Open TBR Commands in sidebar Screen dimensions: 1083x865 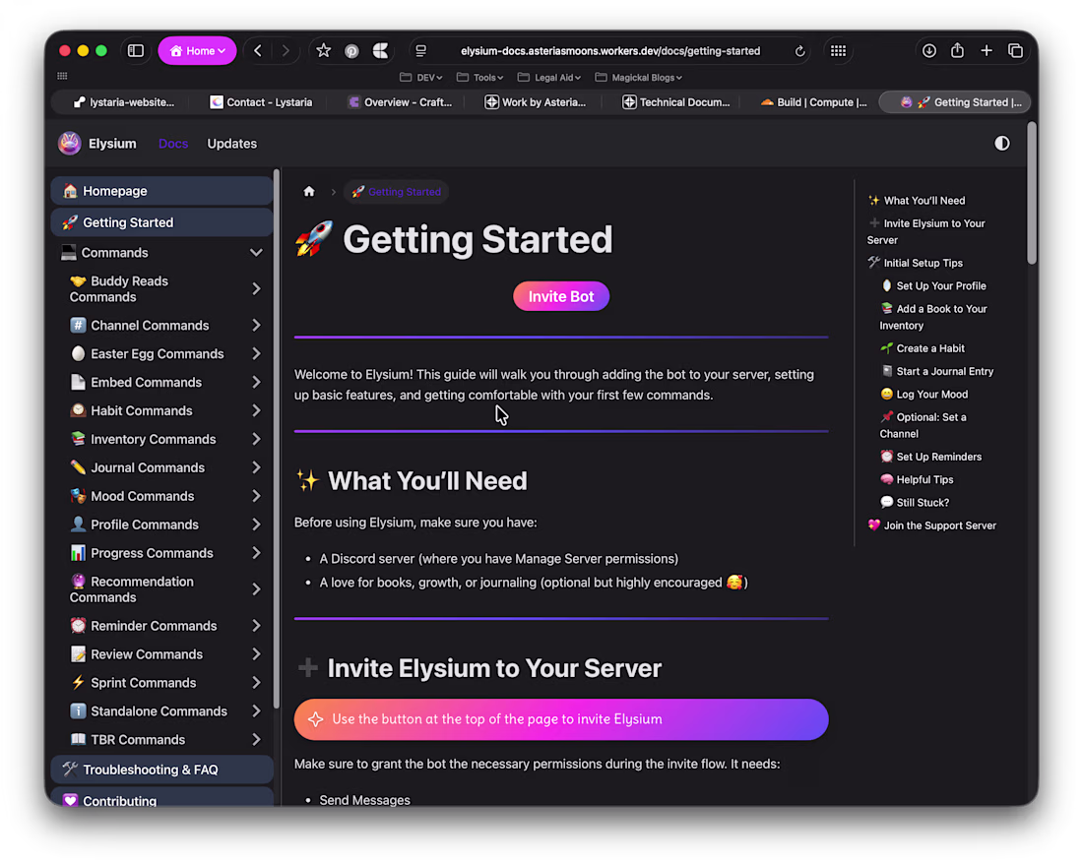click(138, 739)
